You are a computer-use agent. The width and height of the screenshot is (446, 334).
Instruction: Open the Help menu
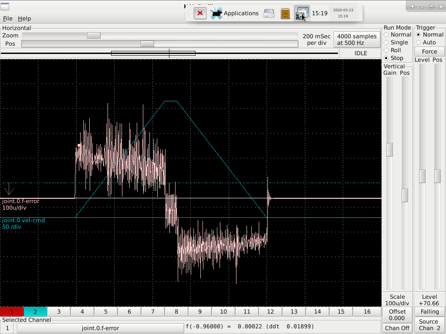[x=24, y=18]
